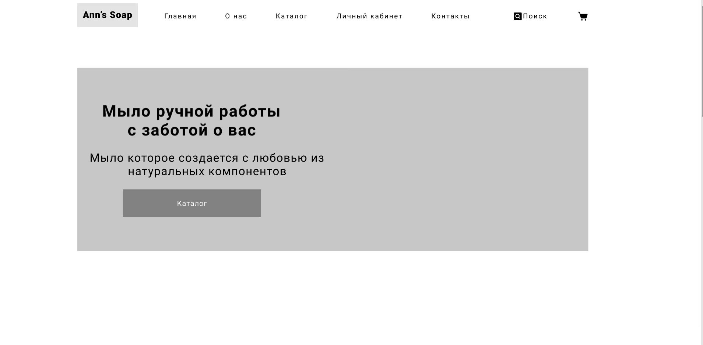Screen dimensions: 703x345
Task: Open Поиск from the header
Action: 531,16
